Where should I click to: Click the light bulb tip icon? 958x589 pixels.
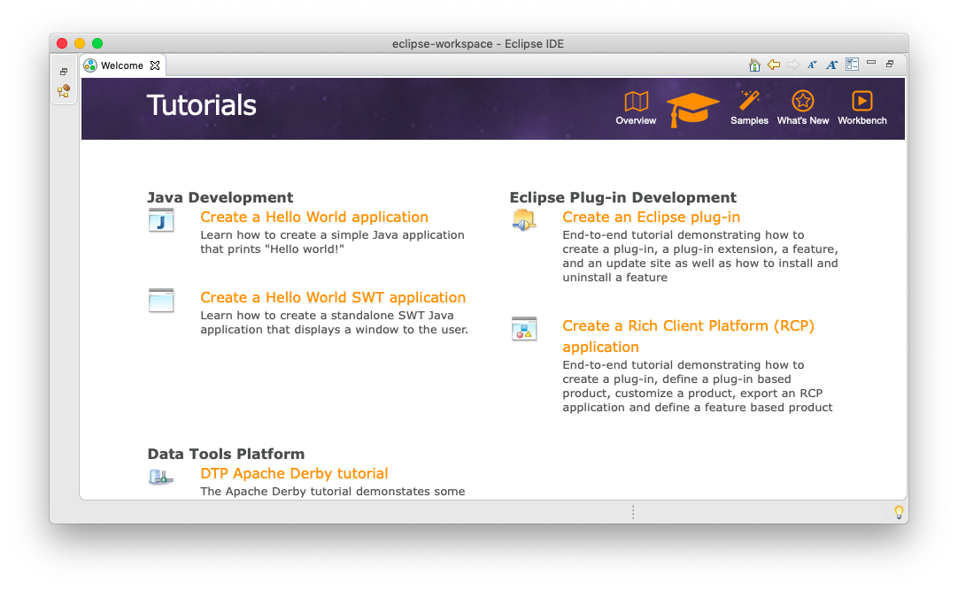[x=899, y=512]
